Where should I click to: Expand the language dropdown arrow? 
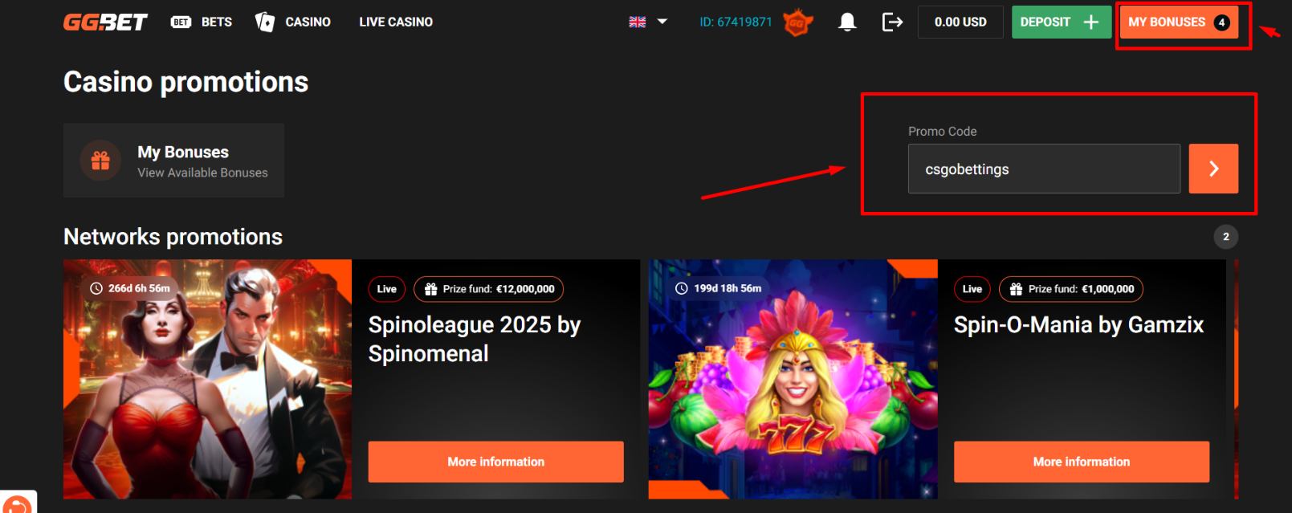click(x=662, y=22)
